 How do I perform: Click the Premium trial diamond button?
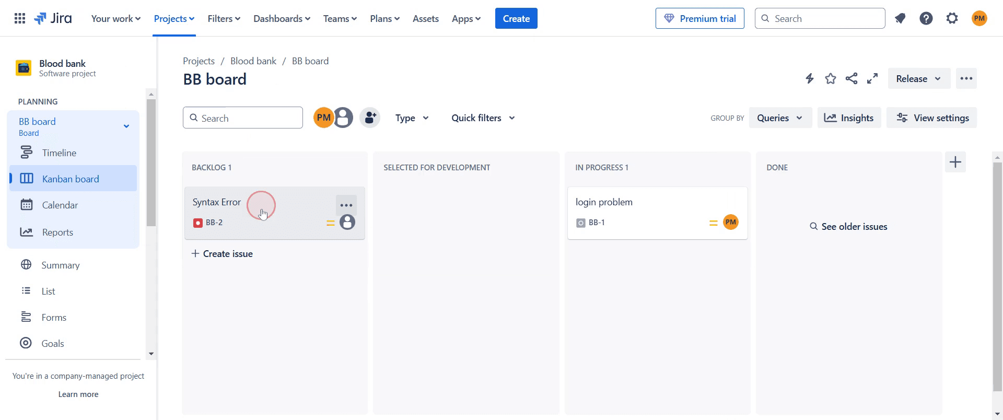[700, 19]
